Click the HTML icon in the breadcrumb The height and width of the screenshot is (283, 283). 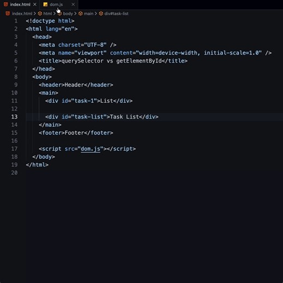(8, 14)
